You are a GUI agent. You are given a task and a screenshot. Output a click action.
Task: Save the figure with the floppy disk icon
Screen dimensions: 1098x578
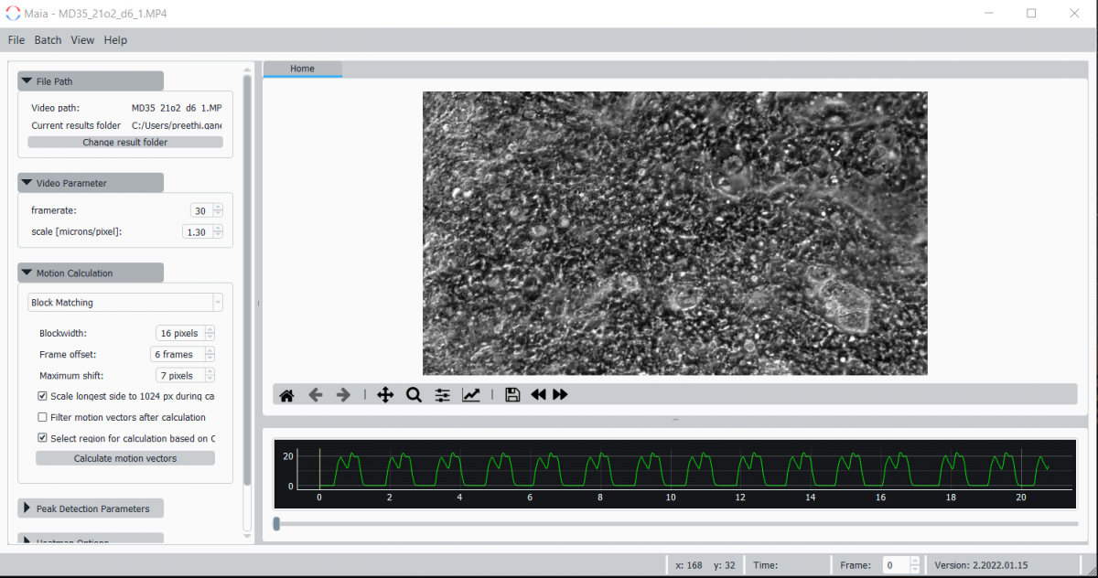(x=512, y=395)
